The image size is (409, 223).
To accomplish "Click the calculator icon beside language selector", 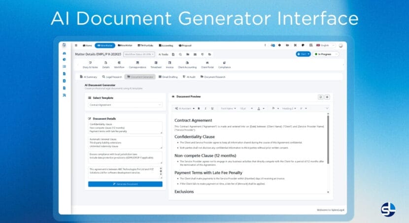I will (x=310, y=45).
